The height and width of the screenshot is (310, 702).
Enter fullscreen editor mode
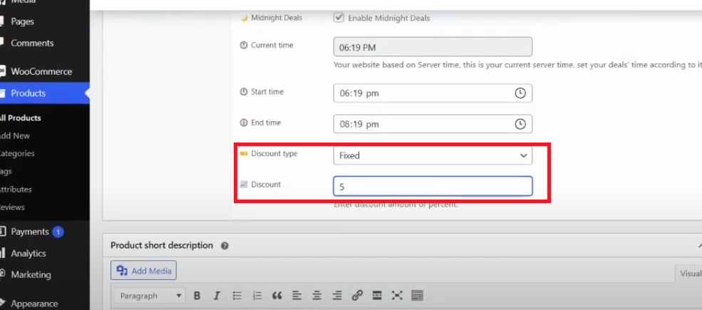[x=397, y=296]
